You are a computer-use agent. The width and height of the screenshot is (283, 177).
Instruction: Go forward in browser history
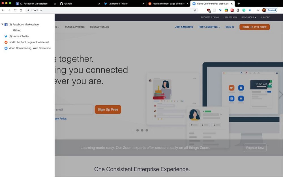[x=9, y=10]
